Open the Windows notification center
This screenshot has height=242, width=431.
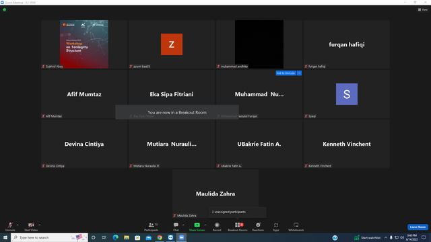(424, 237)
